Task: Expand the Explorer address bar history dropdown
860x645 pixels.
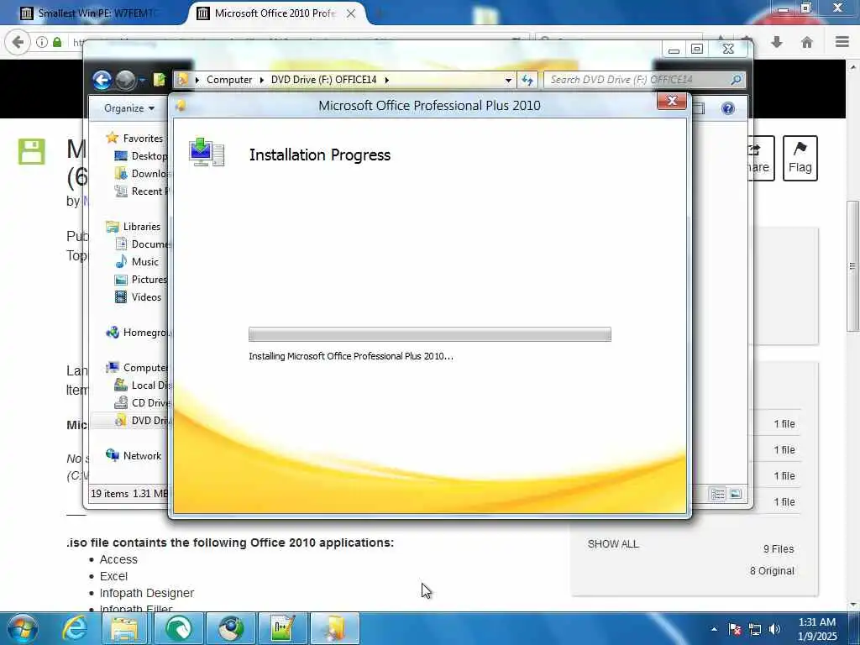Action: pyautogui.click(x=508, y=80)
